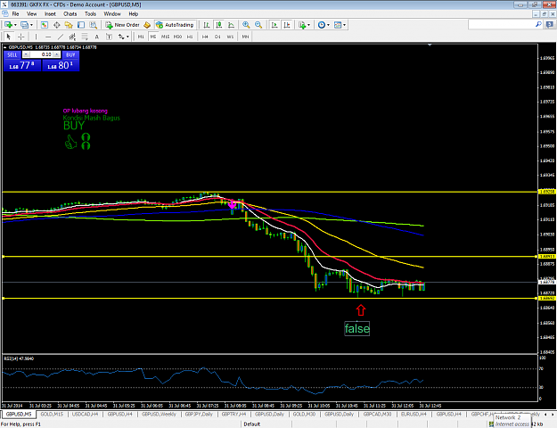Open the Tools menu
This screenshot has width=557, height=428.
click(x=90, y=14)
